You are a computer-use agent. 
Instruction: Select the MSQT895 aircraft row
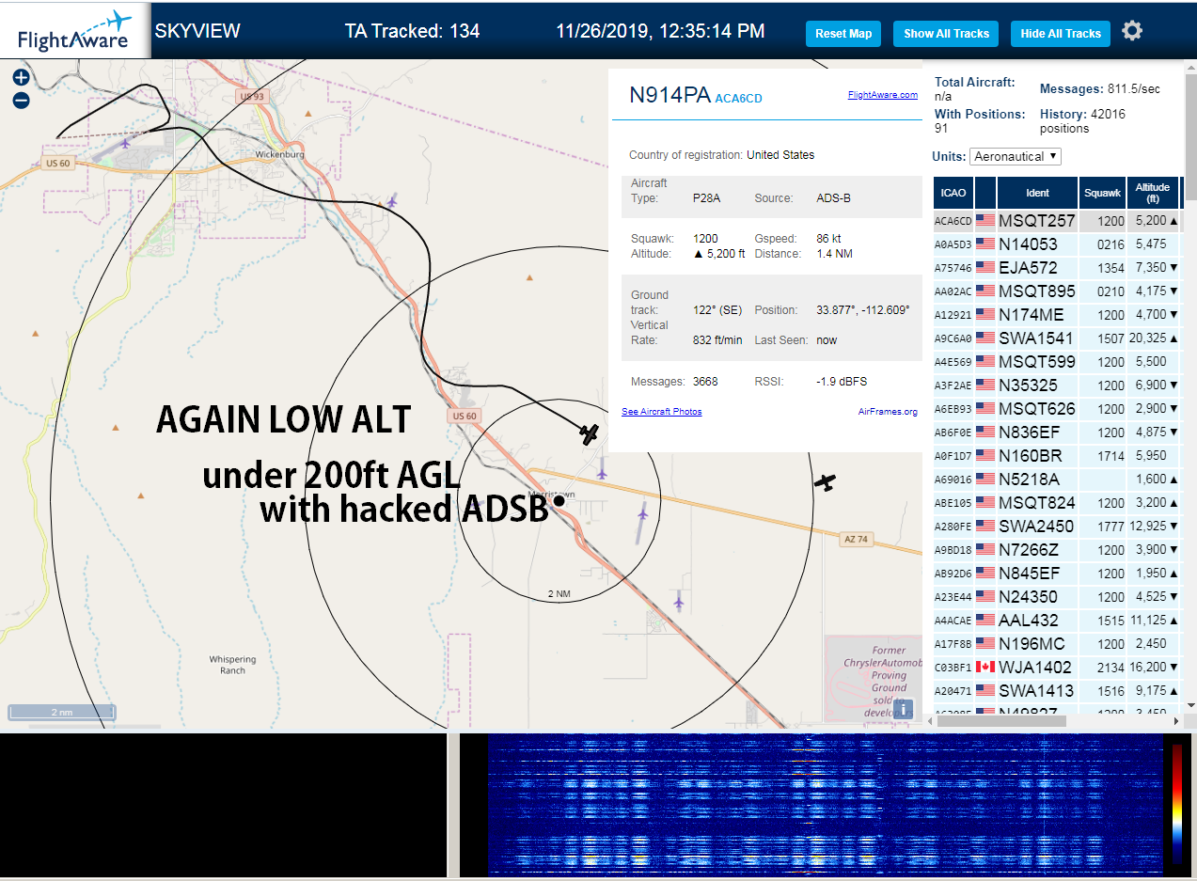point(1056,291)
